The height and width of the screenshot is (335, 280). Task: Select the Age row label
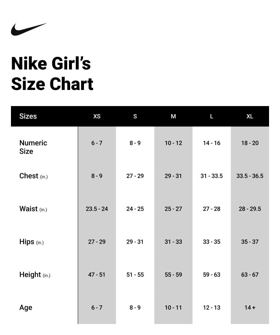pyautogui.click(x=26, y=308)
